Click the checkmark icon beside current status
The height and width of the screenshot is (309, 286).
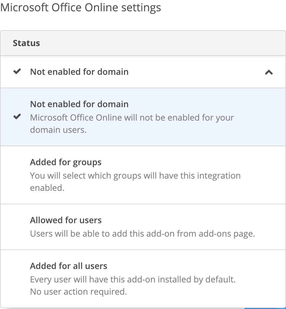click(17, 71)
